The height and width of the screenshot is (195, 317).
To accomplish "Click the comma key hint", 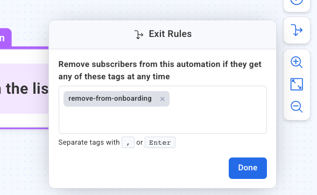I will tap(128, 142).
